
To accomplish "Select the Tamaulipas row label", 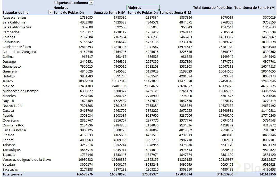I will [x=12, y=150].
